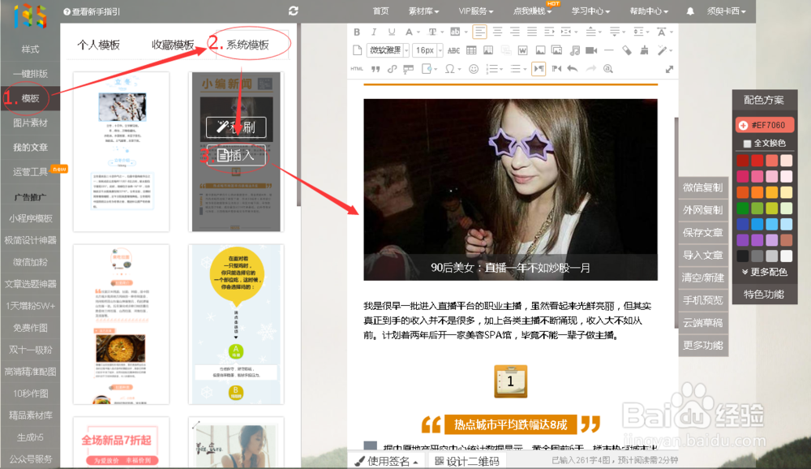The width and height of the screenshot is (811, 469).
Task: Insert the template with 插入 button
Action: (x=236, y=155)
